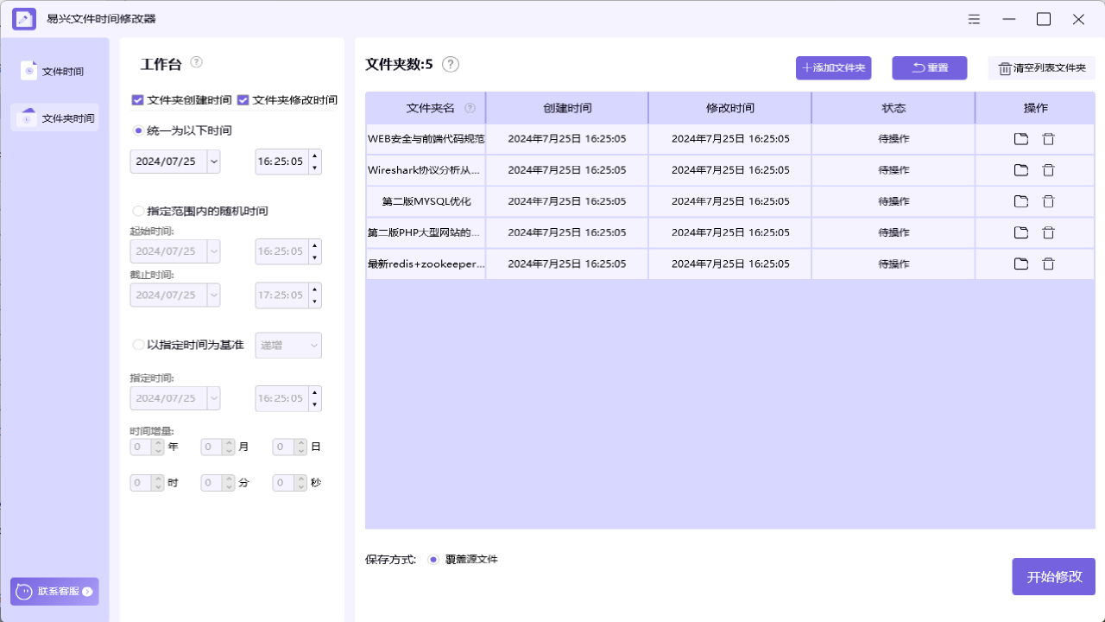
Task: Open folder for WEB安全与前端代码规范 row
Action: [1020, 138]
